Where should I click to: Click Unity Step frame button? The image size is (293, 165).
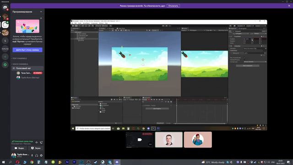170,26
